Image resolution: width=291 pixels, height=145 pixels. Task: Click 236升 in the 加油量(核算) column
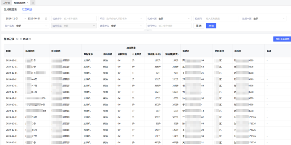[x=175, y=79]
